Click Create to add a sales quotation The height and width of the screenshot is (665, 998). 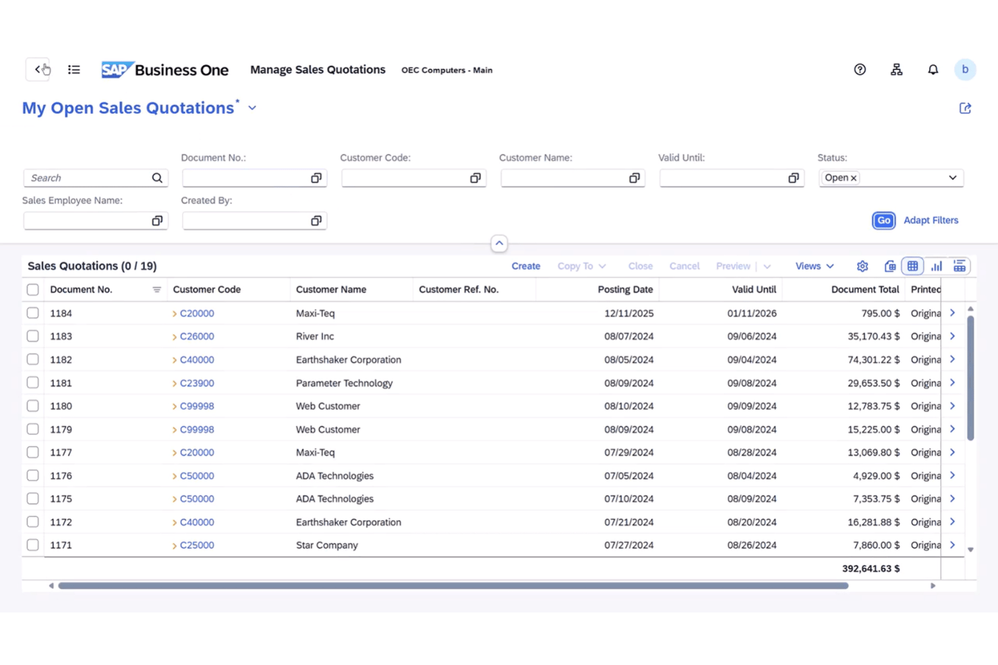[x=526, y=266]
